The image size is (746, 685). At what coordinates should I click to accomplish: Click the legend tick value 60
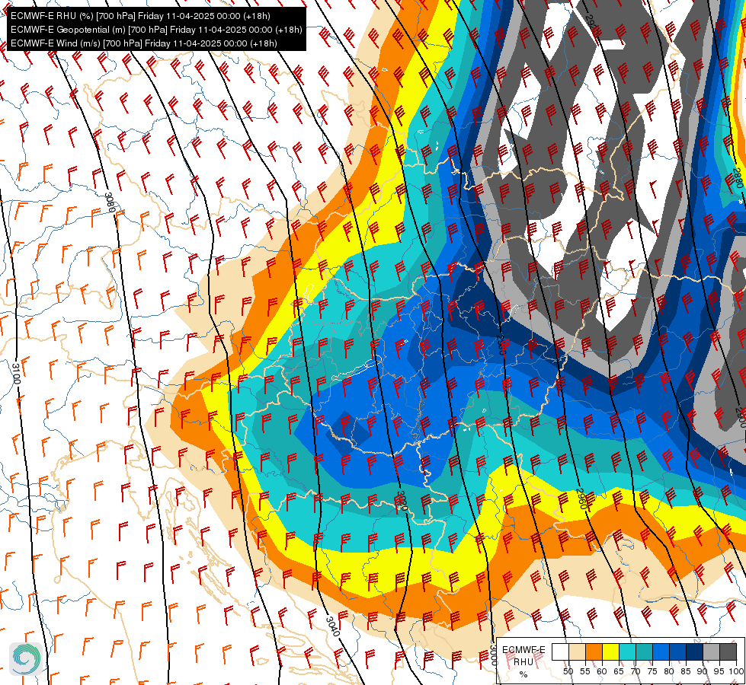coord(601,671)
